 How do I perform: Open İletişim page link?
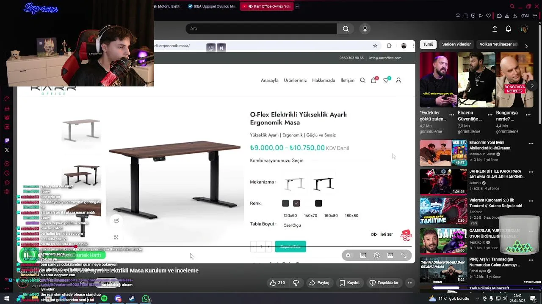(347, 80)
